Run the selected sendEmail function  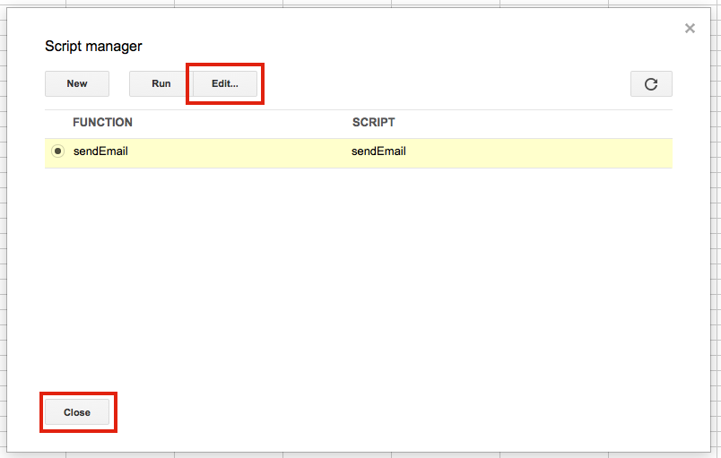161,83
